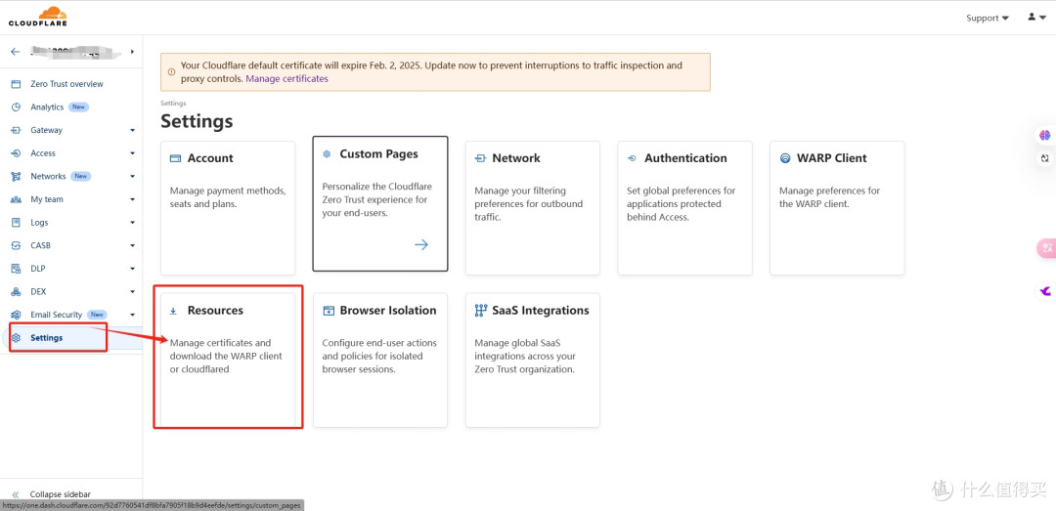Click the DLP sidebar icon
Image resolution: width=1056 pixels, height=511 pixels.
pyautogui.click(x=17, y=269)
